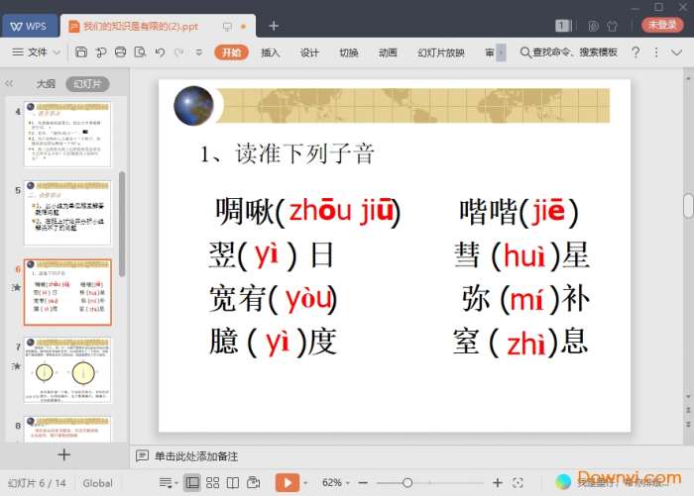Image resolution: width=694 pixels, height=496 pixels.
Task: Click the skin shirt icon
Action: [x=613, y=26]
